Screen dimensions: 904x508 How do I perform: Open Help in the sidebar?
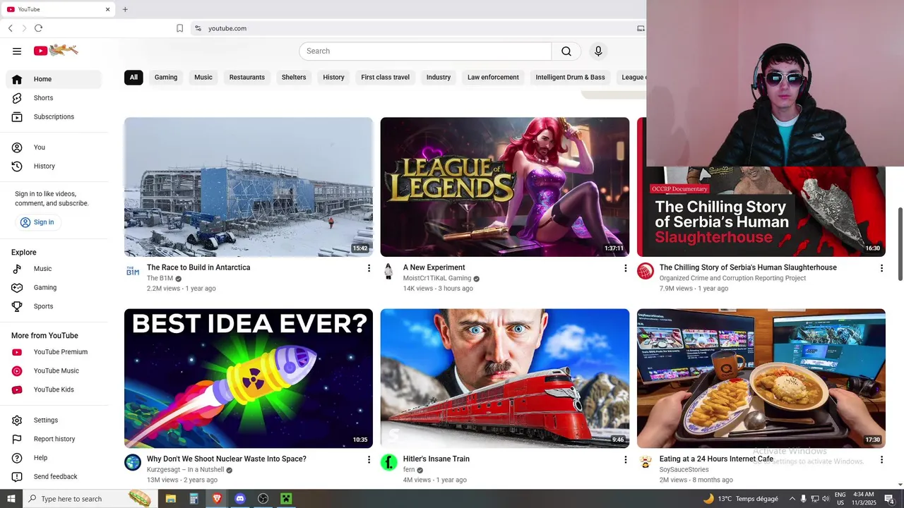pyautogui.click(x=54, y=458)
